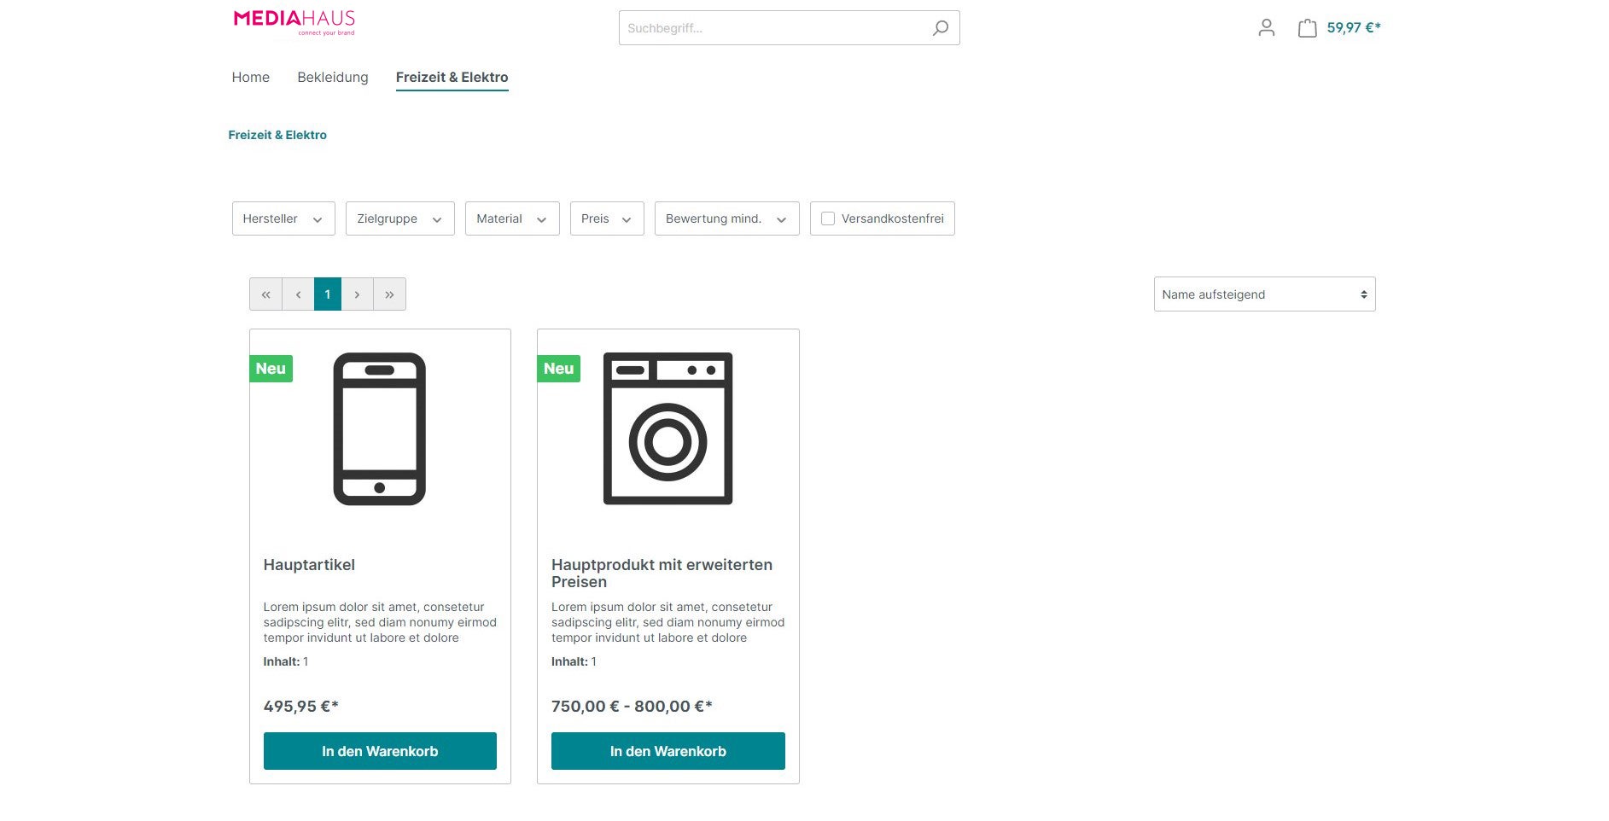Screen dimensions: 1609x821
Task: Expand the Zielgruppe filter dropdown
Action: (x=400, y=218)
